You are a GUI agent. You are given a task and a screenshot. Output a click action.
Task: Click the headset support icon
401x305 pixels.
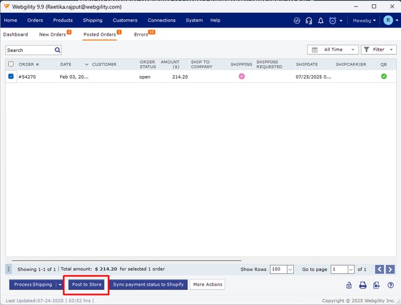click(x=309, y=20)
